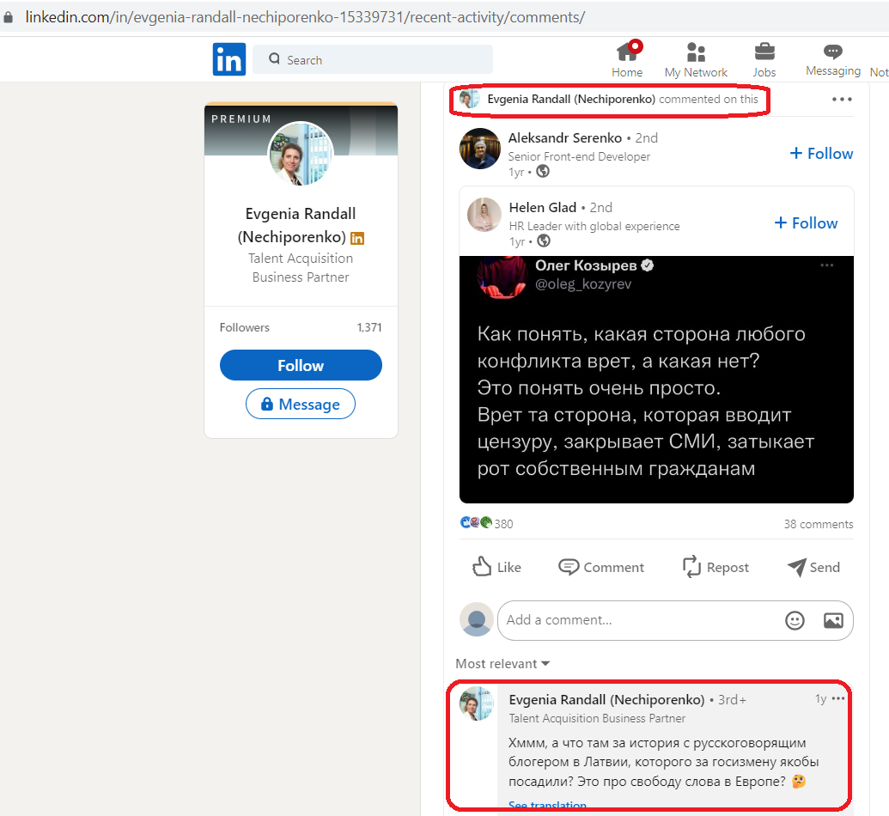The width and height of the screenshot is (889, 816).
Task: Click the verified badge beside Олег Козырев
Action: 648,265
